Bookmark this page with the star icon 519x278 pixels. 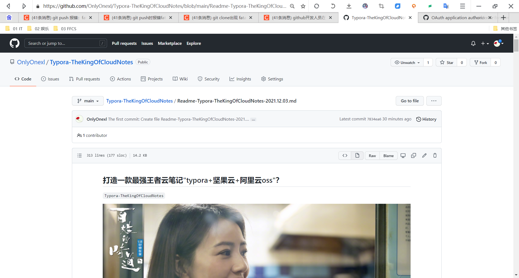[x=303, y=6]
